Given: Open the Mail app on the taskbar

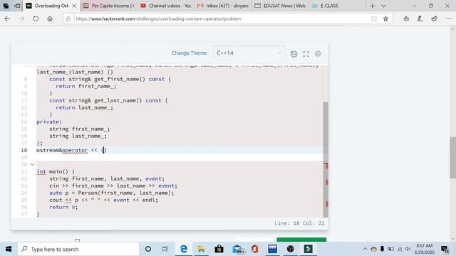Looking at the screenshot, I should 238,249.
